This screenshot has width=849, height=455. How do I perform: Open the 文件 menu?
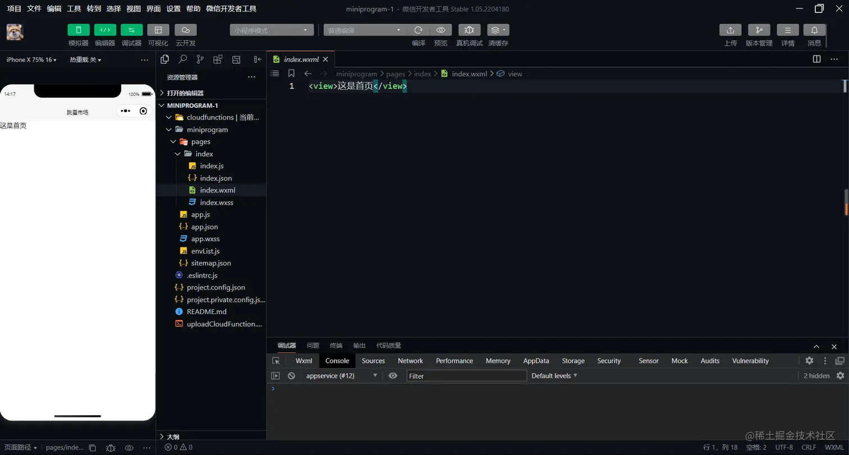click(x=34, y=8)
